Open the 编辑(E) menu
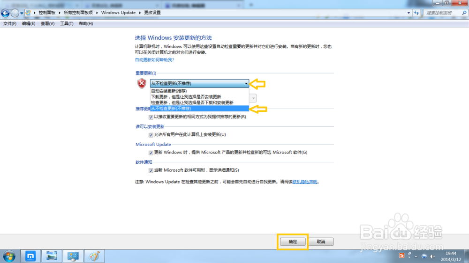The height and width of the screenshot is (263, 469). pyautogui.click(x=29, y=23)
